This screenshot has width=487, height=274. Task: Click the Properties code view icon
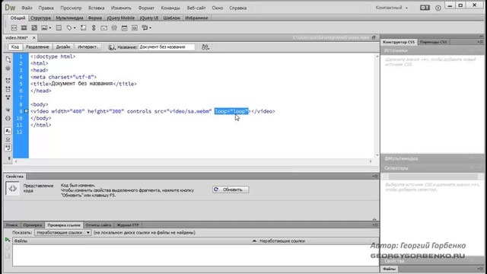(x=12, y=188)
